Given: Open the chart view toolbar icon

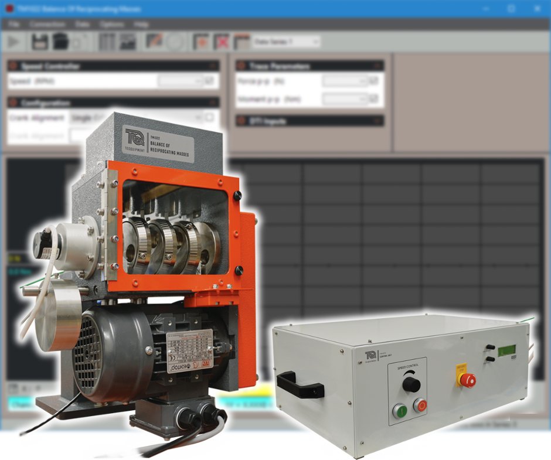Looking at the screenshot, I should click(127, 42).
